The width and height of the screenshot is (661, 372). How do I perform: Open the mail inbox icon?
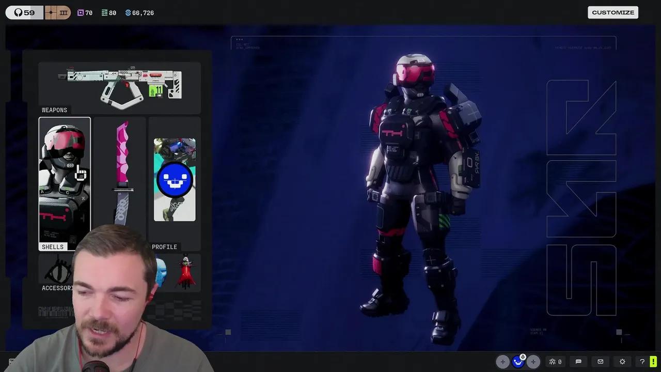(x=600, y=362)
